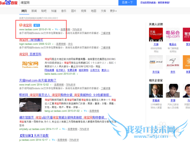Click the red Tmall.com logo tile
This screenshot has height=142, width=190.
click(156, 35)
